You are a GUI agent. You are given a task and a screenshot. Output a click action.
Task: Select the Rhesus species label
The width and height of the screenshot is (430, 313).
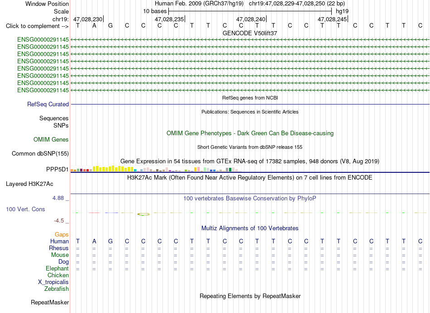point(59,248)
